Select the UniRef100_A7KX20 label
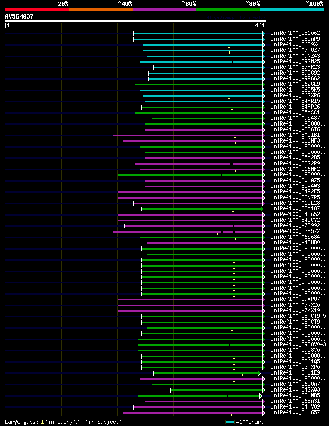Viewport: 329px width, 426px height. pos(295,305)
